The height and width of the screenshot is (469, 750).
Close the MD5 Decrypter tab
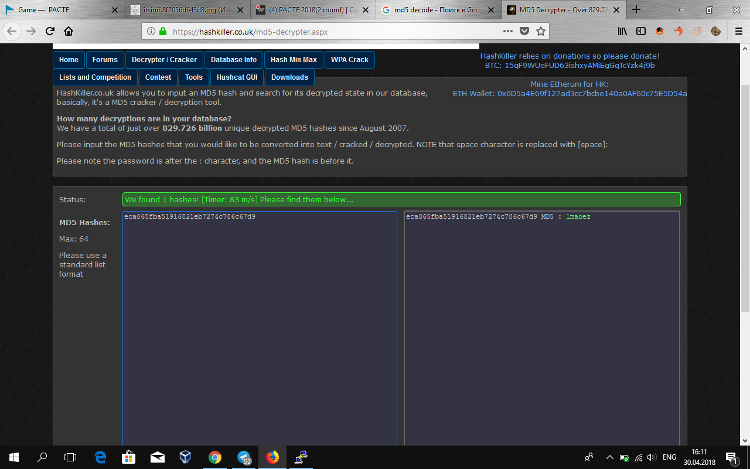[x=618, y=10]
